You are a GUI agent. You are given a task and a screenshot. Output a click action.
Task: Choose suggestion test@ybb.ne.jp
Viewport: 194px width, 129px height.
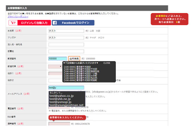(x=60, y=99)
